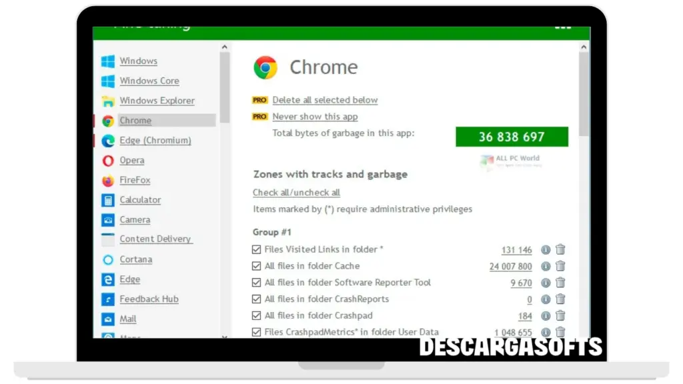The width and height of the screenshot is (683, 384).
Task: Click the green 36 838 697 total box
Action: click(512, 137)
